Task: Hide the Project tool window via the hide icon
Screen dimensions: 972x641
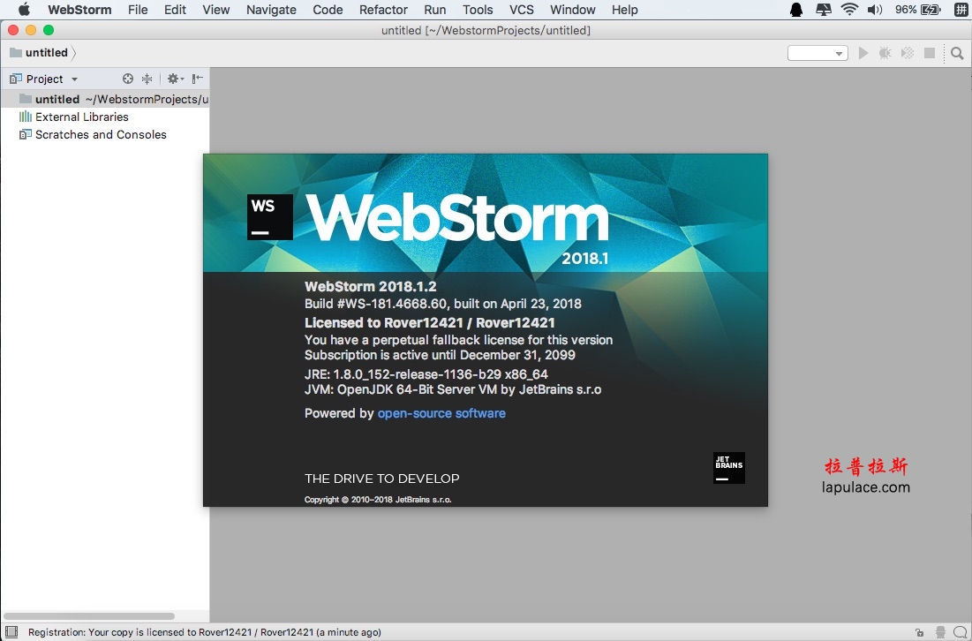Action: pyautogui.click(x=197, y=79)
